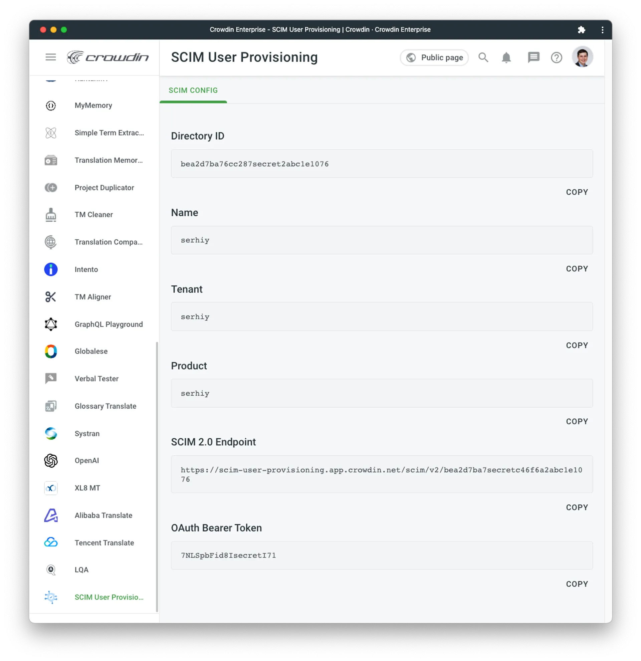This screenshot has width=641, height=661.
Task: Open notifications bell icon
Action: (x=506, y=57)
